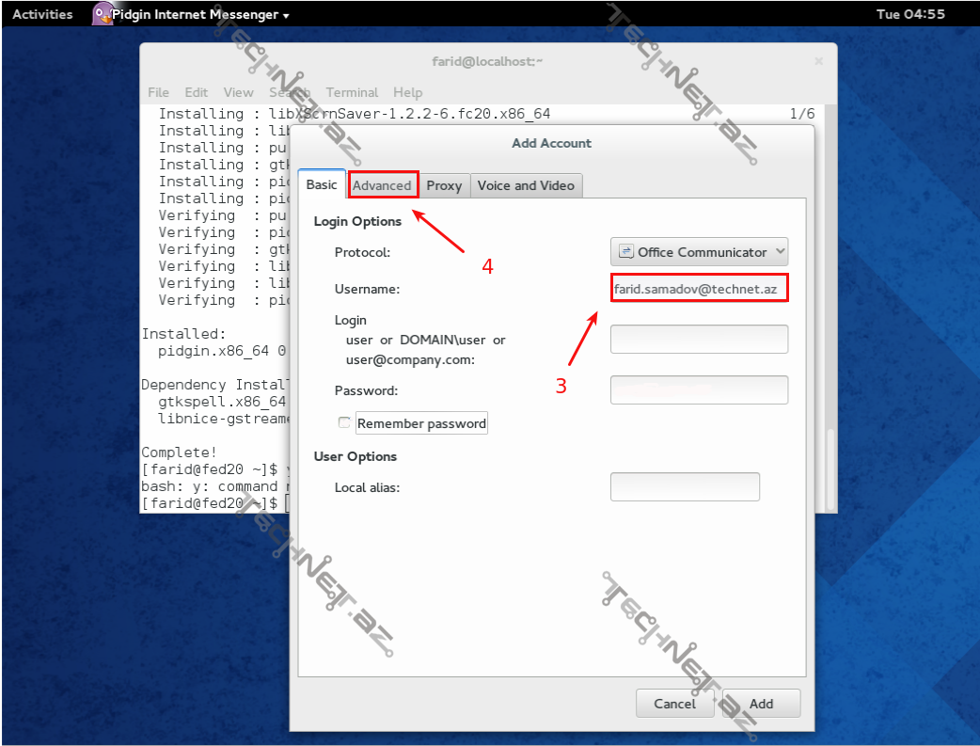Open the Protocol dropdown

coord(699,251)
